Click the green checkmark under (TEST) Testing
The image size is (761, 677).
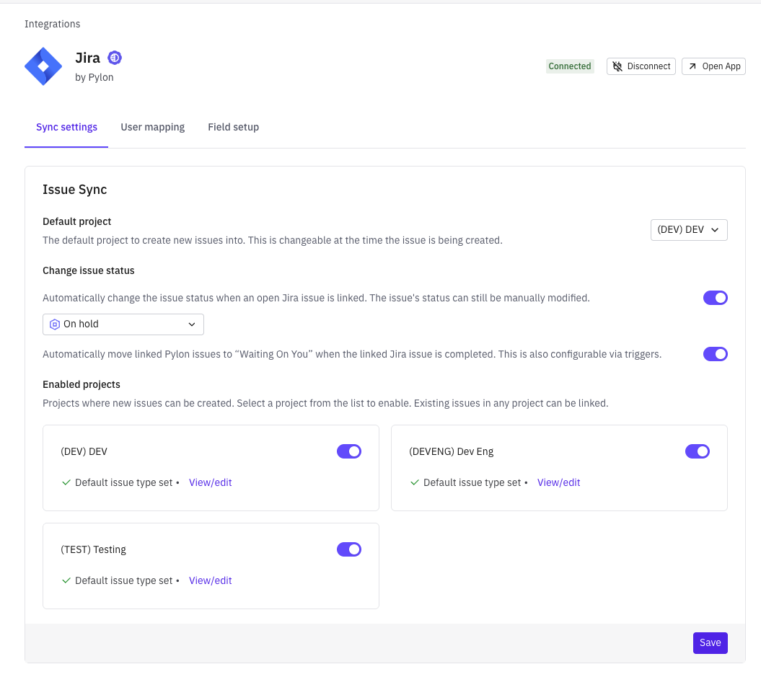66,580
